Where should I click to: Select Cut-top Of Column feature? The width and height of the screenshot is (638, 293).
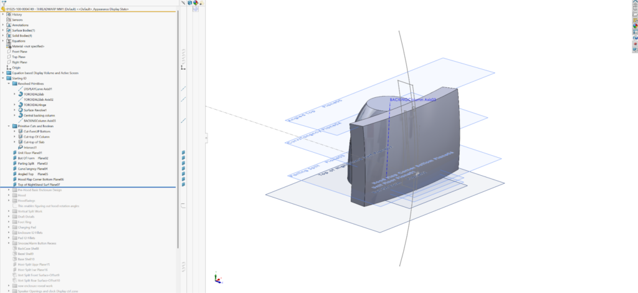tap(37, 137)
